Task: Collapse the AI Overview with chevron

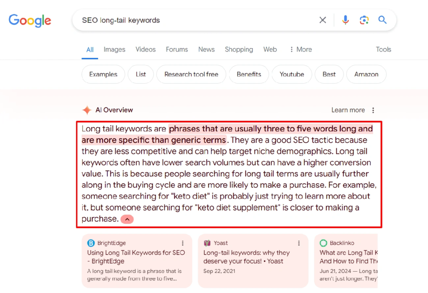Action: pyautogui.click(x=127, y=219)
